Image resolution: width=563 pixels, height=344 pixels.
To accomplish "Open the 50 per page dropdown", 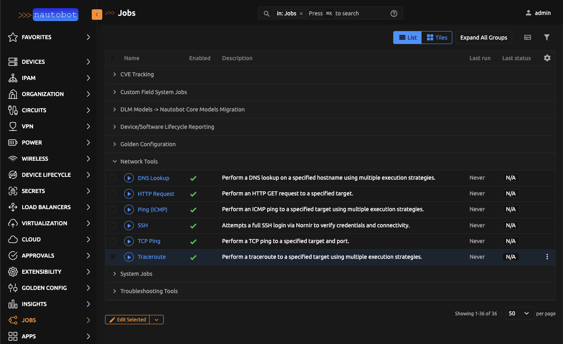I will click(x=520, y=313).
